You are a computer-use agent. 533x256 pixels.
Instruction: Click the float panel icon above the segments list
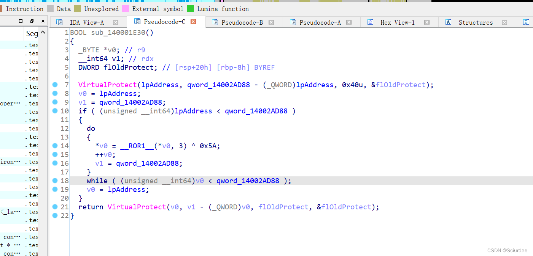[31, 21]
